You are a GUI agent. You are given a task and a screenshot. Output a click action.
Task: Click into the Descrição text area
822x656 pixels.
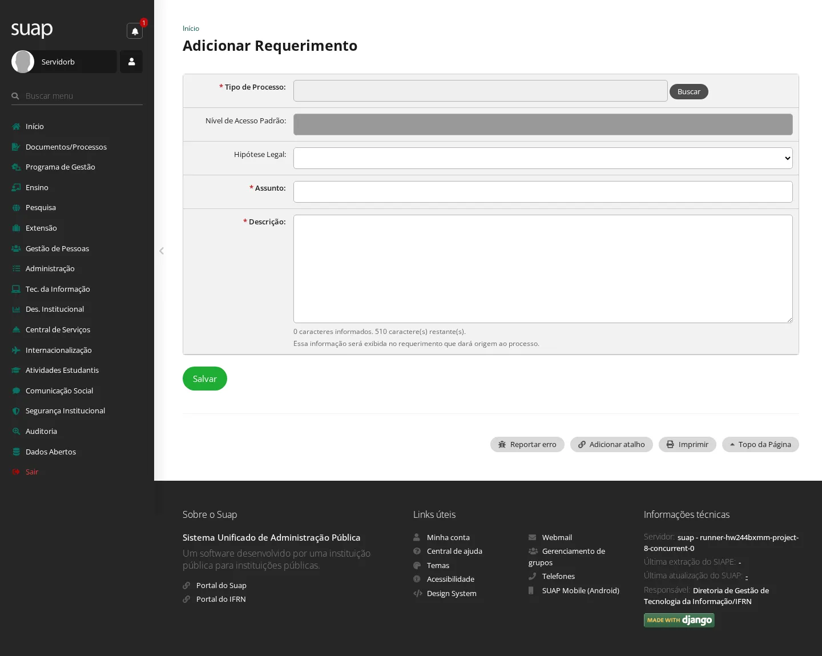(x=543, y=269)
